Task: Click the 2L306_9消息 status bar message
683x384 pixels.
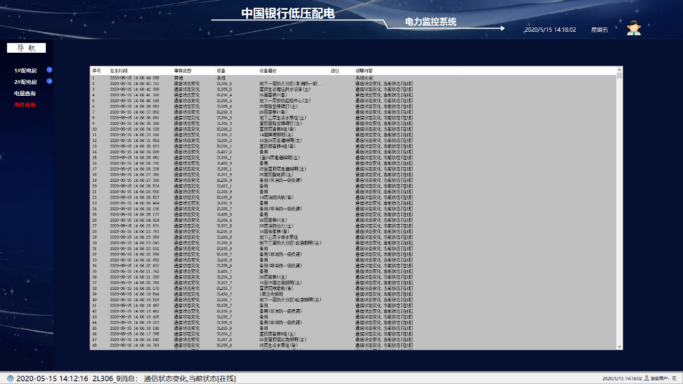Action: click(126, 379)
